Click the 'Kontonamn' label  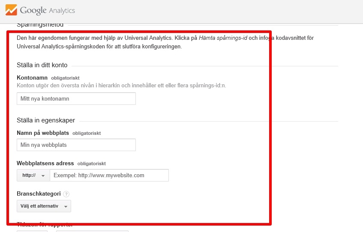(x=32, y=78)
